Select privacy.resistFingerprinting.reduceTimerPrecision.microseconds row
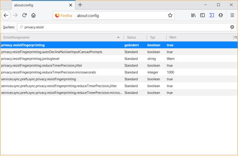Viewport: 238px width, 156px height. [x=119, y=72]
